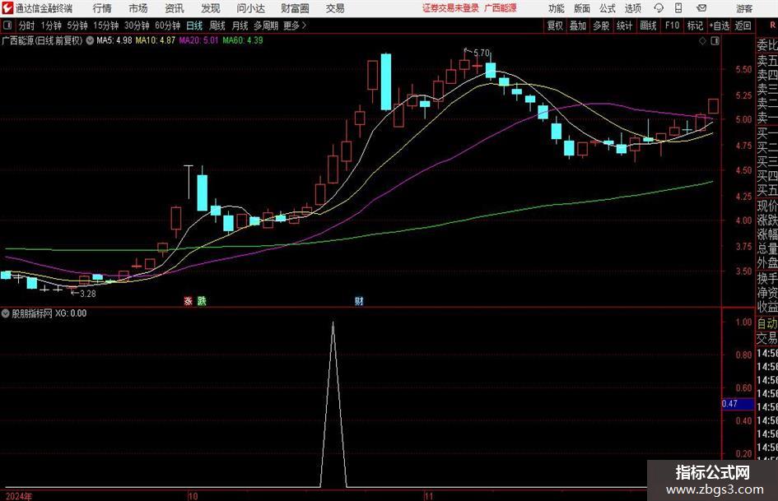Screen dimensions: 778x501
Task: Open the 功能 menu
Action: [557, 8]
